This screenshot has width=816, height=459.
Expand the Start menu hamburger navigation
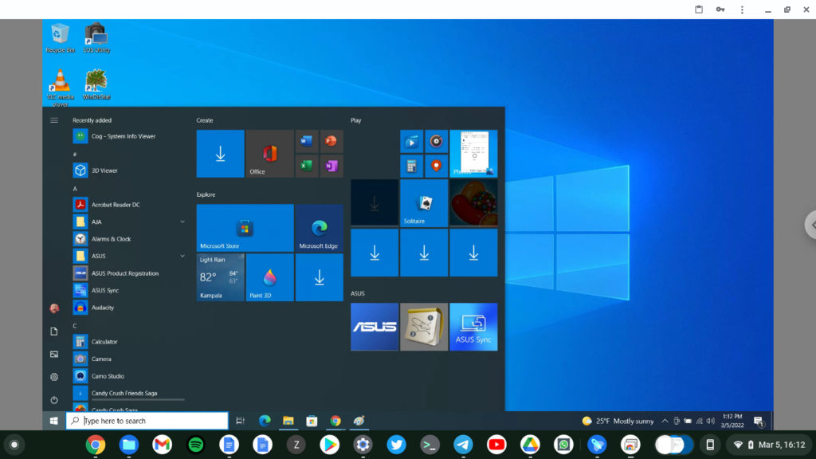click(x=54, y=120)
